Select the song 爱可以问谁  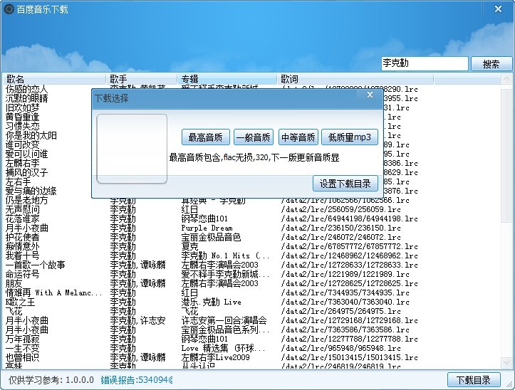[x=26, y=154]
